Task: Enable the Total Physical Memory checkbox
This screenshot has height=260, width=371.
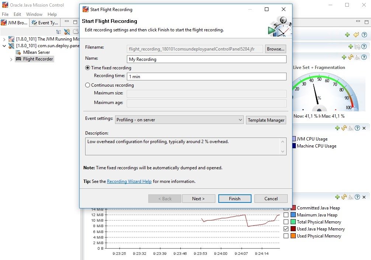Action: pyautogui.click(x=286, y=222)
